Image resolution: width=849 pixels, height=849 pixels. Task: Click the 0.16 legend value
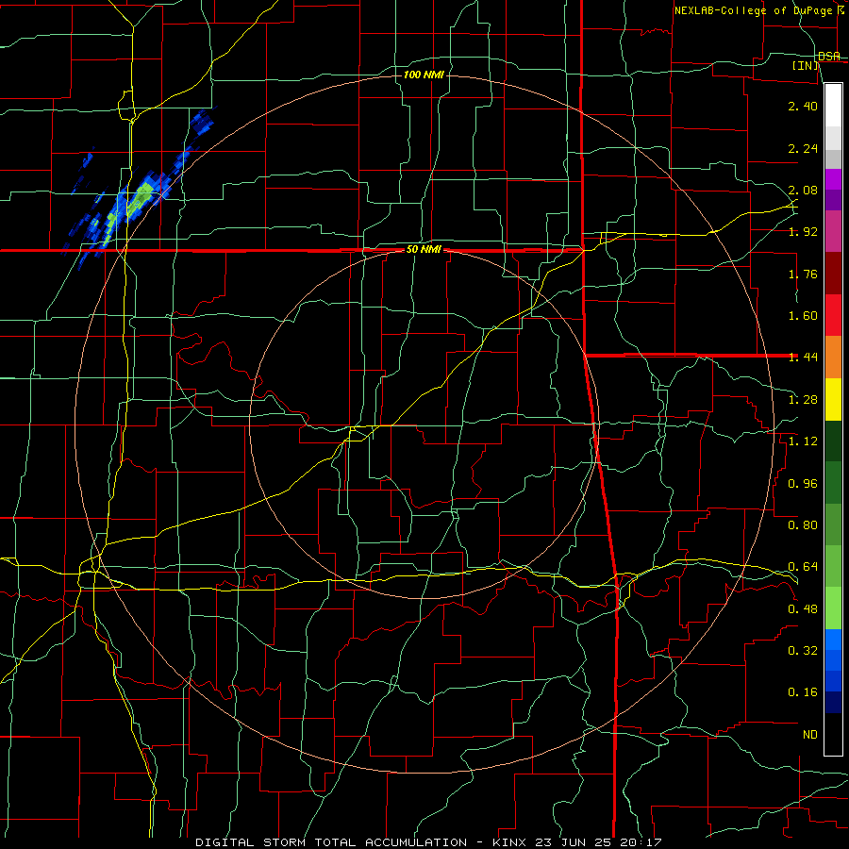(x=803, y=692)
